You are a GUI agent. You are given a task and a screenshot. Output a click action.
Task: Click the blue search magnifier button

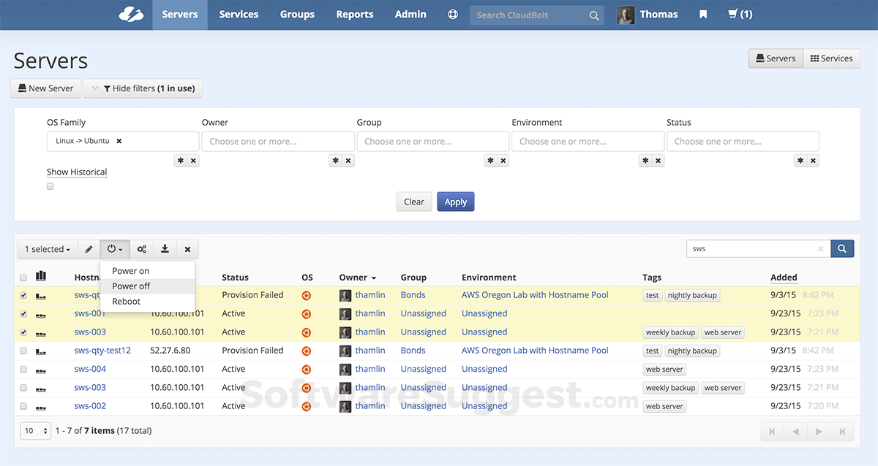point(842,249)
